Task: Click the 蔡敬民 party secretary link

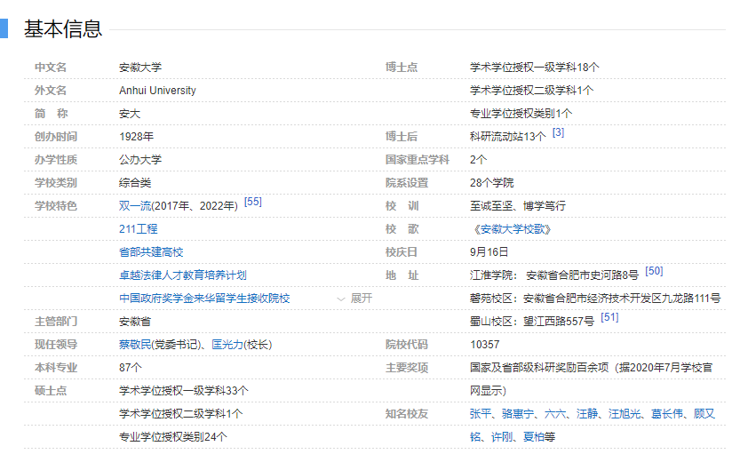Action: pyautogui.click(x=135, y=345)
